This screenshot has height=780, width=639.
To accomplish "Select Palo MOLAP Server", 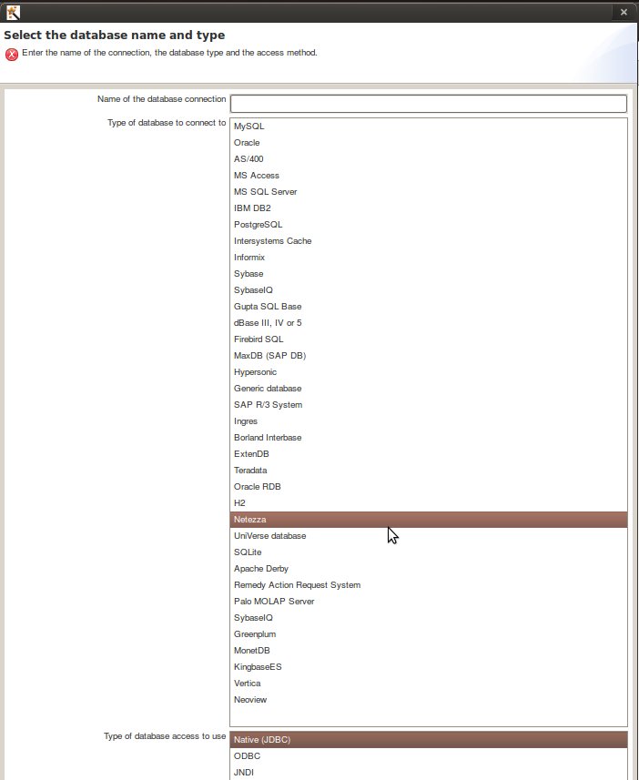I will 429,603.
